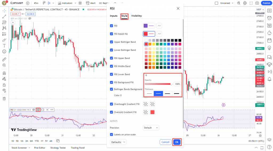Open the Strategy Tester tab
Image resolution: width=273 pixels, height=151 pixels.
(x=58, y=148)
